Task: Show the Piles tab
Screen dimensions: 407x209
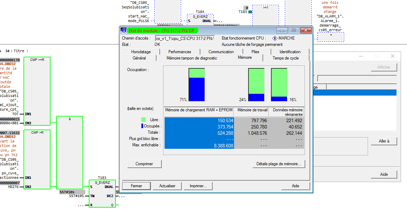Action: point(255,52)
